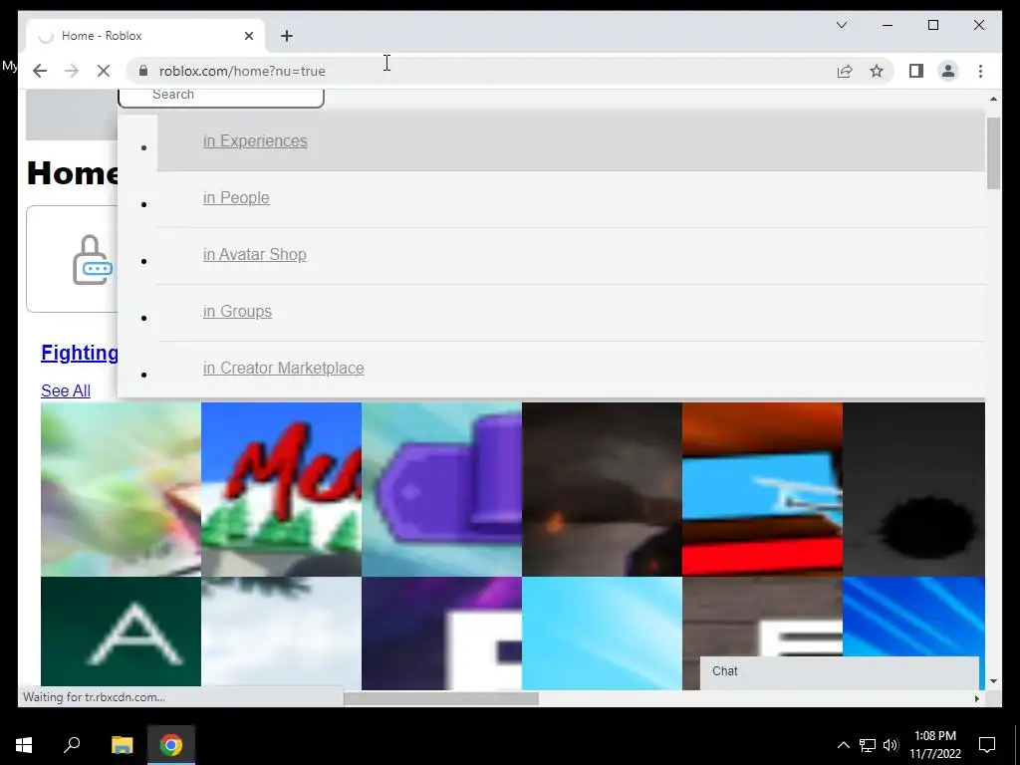This screenshot has height=765, width=1020.
Task: Choose search 'in Avatar Shop'
Action: [x=254, y=254]
